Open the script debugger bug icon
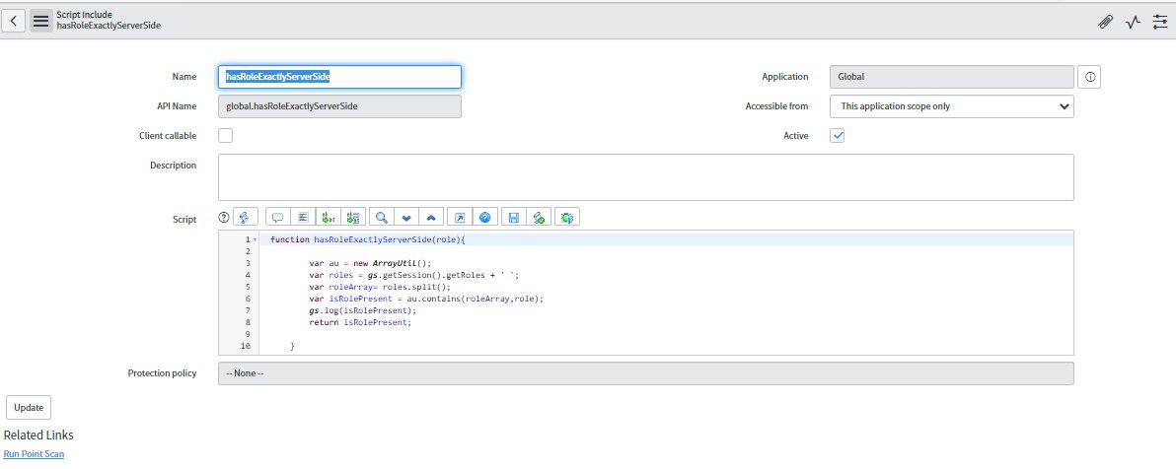The image size is (1176, 469). coord(566,218)
